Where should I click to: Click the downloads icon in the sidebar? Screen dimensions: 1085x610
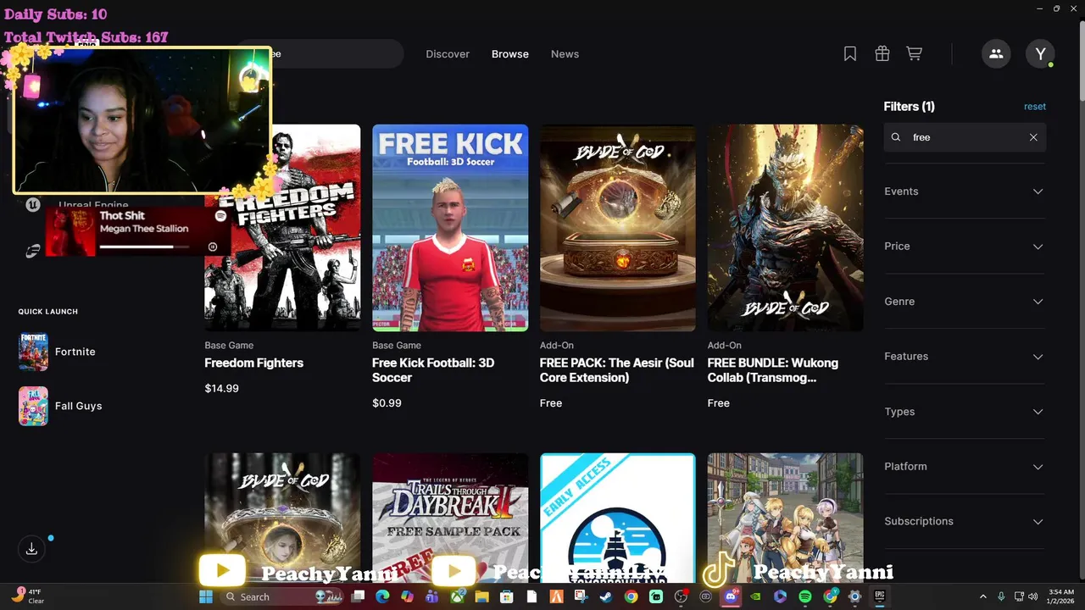[x=31, y=549]
